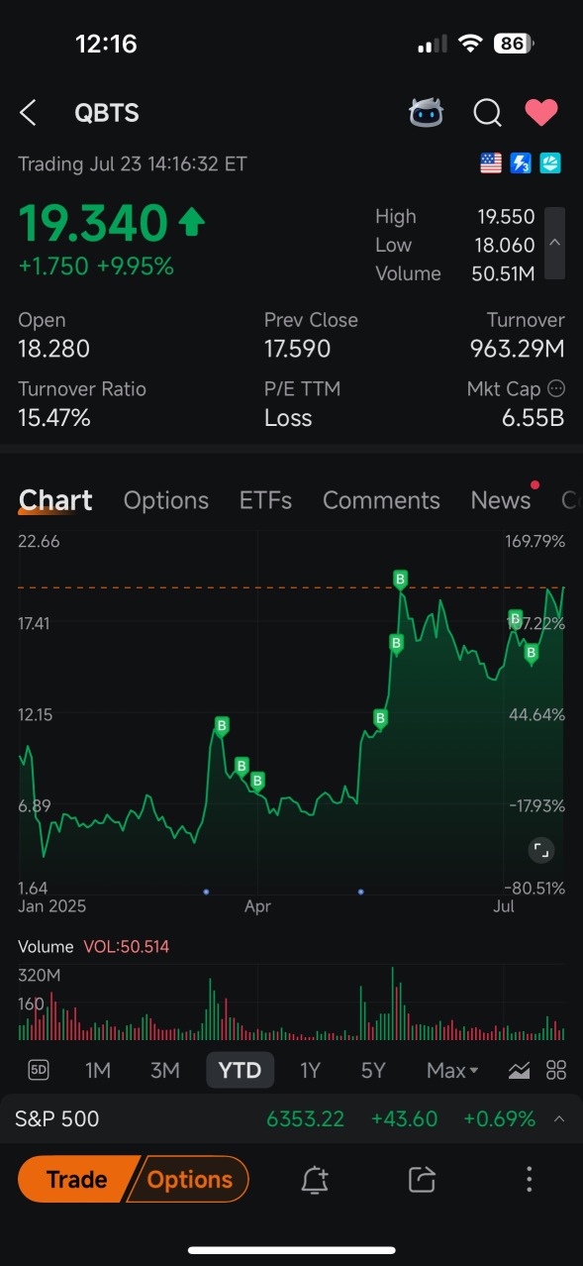Open the Mkt Cap info bubble icon
Viewport: 583px width, 1266px height.
click(556, 389)
